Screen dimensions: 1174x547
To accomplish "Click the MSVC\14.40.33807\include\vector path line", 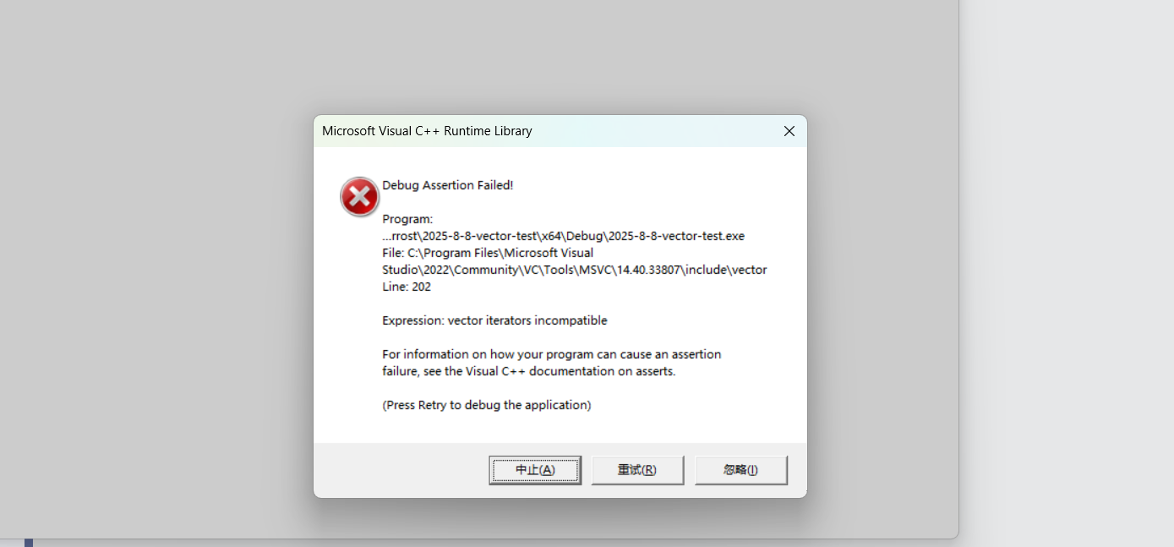I will (x=575, y=270).
